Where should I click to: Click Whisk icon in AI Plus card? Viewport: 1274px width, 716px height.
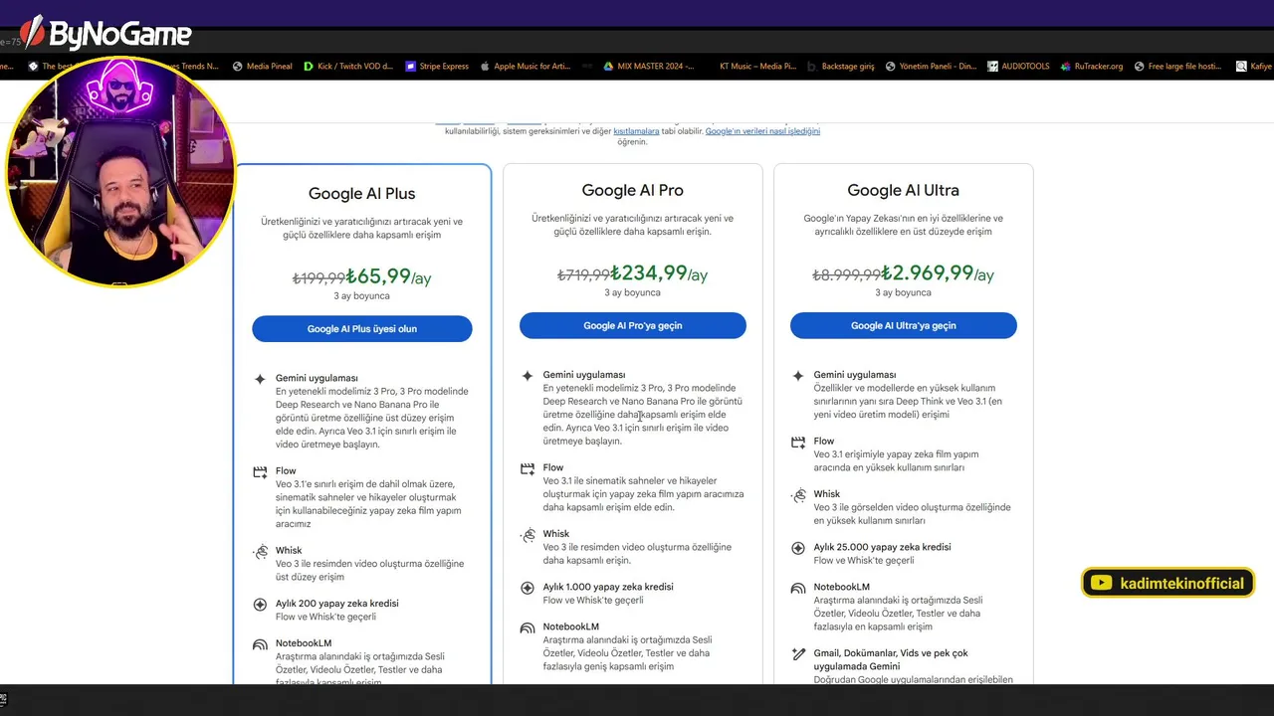(260, 551)
